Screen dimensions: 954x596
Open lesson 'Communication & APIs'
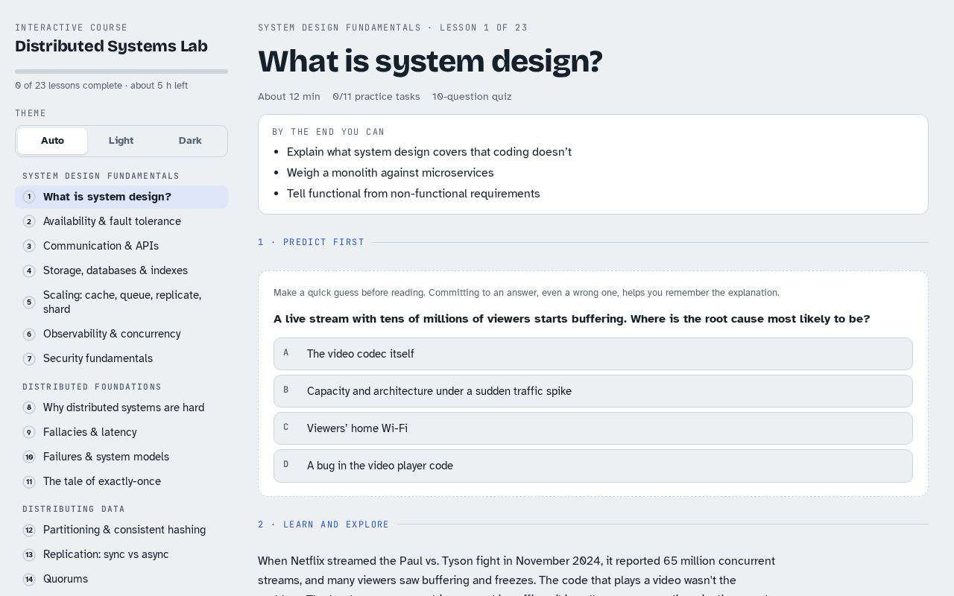point(121,246)
